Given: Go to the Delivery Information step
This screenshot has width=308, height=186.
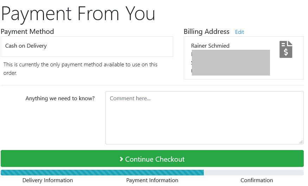Looking at the screenshot, I should 48,180.
